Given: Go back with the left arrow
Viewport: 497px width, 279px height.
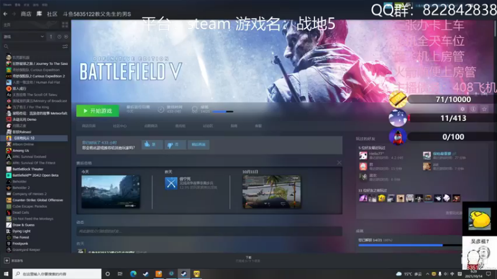Looking at the screenshot, I should pos(6,14).
